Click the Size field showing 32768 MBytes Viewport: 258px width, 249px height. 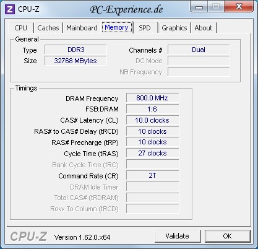pos(75,61)
